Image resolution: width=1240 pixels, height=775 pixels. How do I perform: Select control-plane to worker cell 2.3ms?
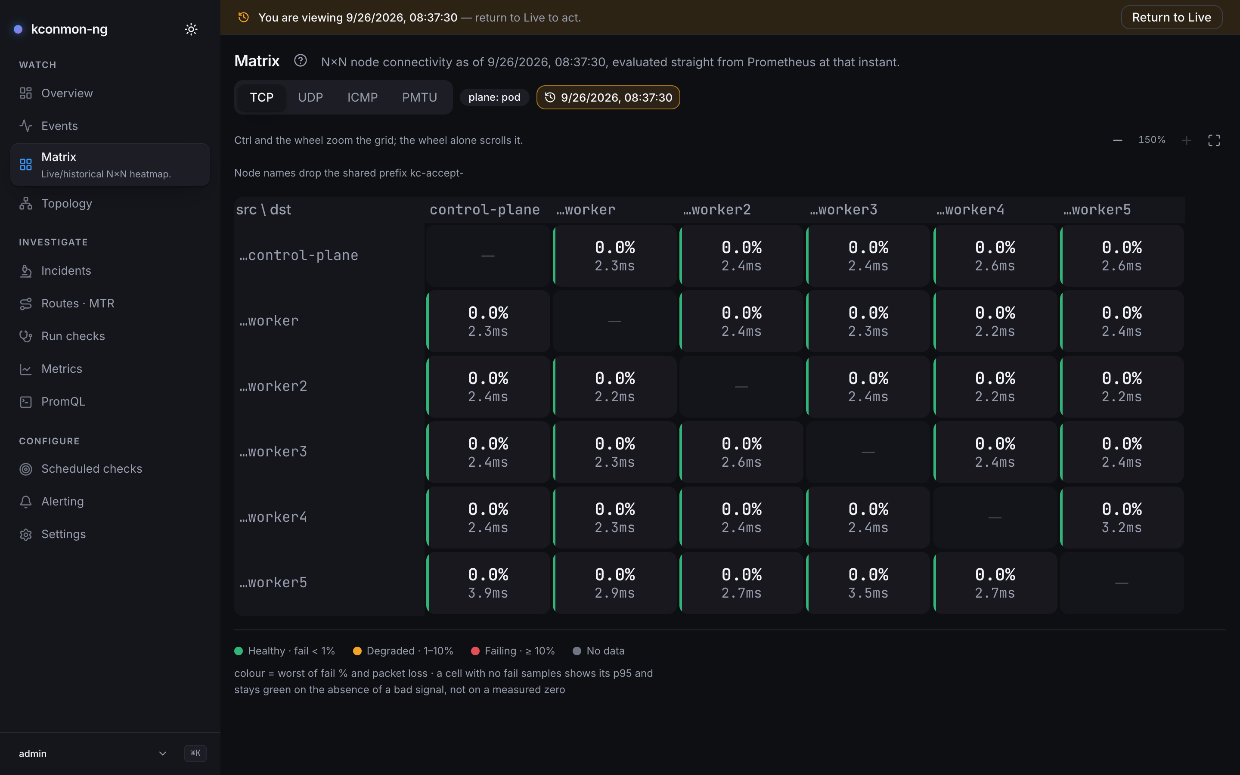point(615,256)
